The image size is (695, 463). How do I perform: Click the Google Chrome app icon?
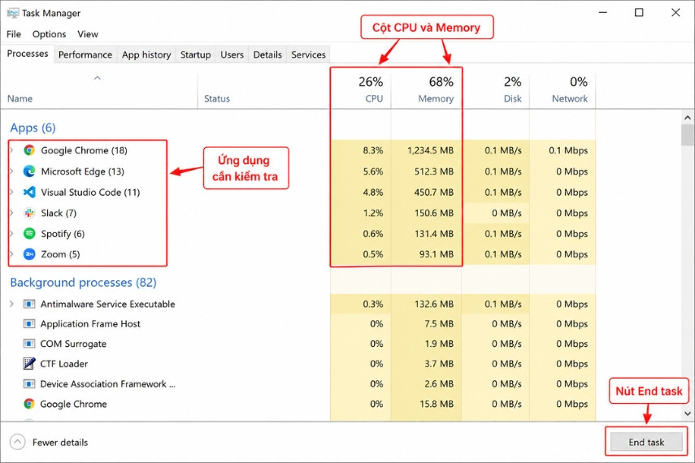(x=29, y=150)
